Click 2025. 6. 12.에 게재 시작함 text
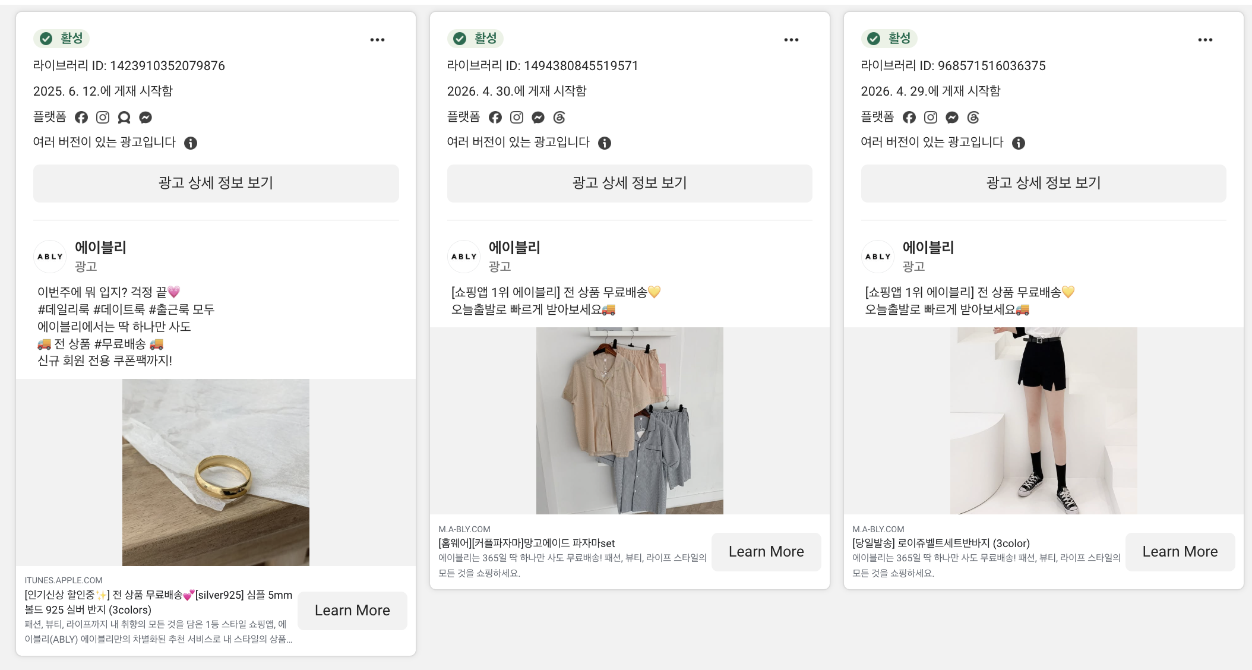1252x670 pixels. coord(103,91)
